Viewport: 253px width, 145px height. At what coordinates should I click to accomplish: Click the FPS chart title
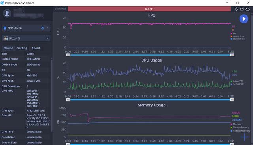152,15
